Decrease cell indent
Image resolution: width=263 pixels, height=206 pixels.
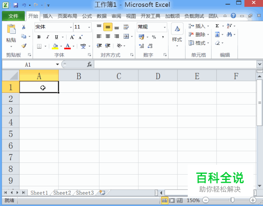(x=99, y=45)
